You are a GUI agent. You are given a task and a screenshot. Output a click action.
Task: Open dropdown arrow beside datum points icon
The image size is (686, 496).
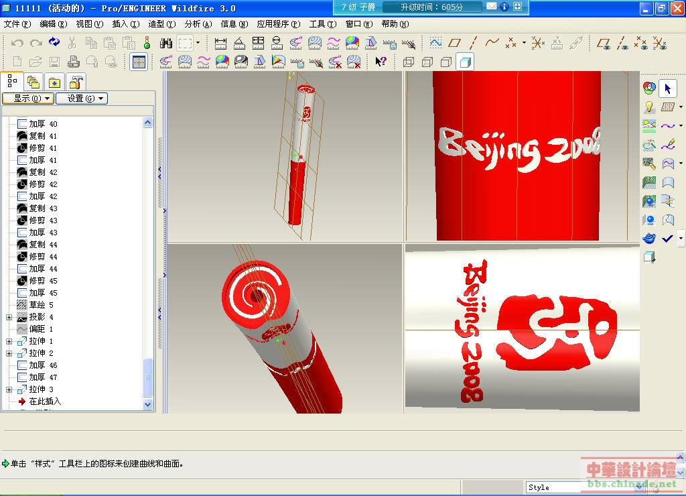(x=524, y=43)
